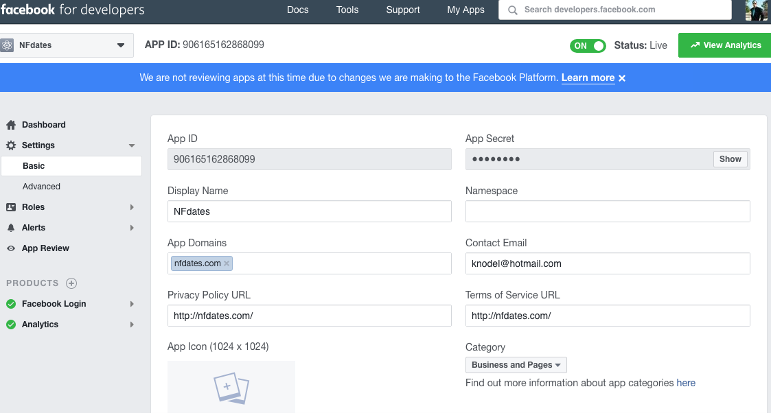Click the Settings gear icon
Viewport: 771px width, 413px height.
(x=11, y=145)
